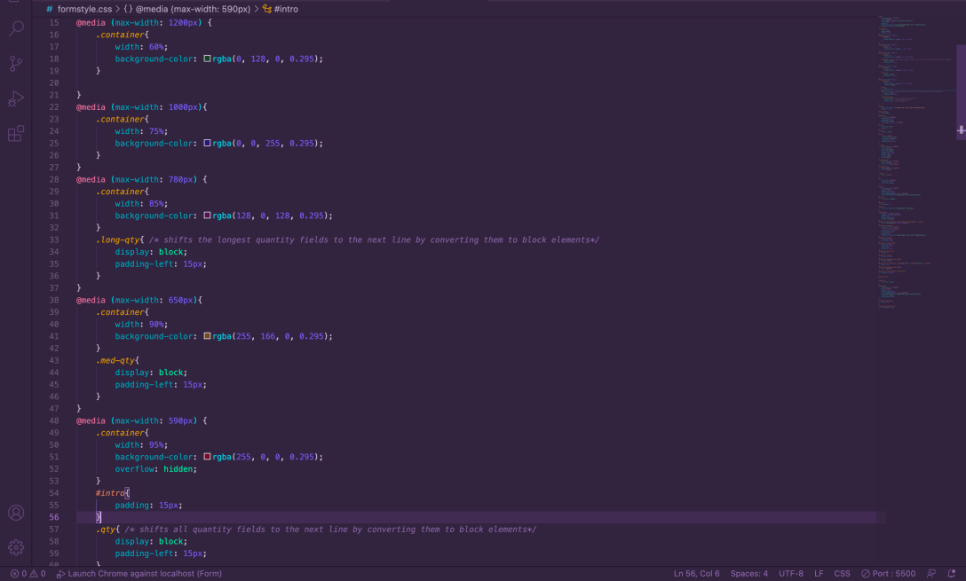Image resolution: width=966 pixels, height=581 pixels.
Task: Open the Accounts menu icon
Action: click(16, 513)
